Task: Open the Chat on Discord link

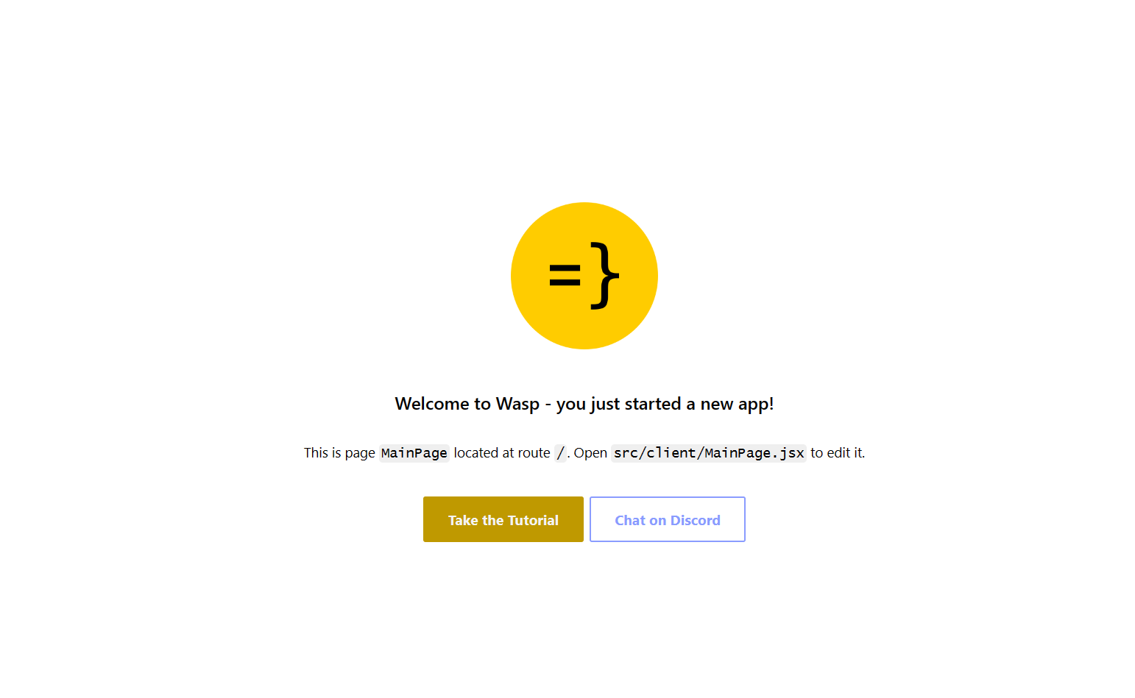Action: click(668, 519)
